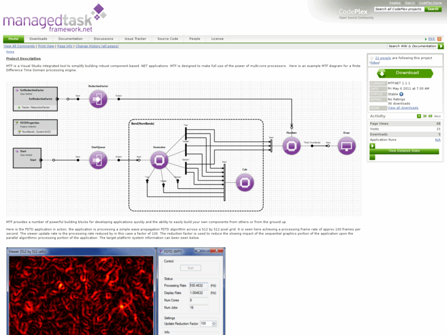Open the People tab
The width and height of the screenshot is (447, 335).
pyautogui.click(x=195, y=39)
